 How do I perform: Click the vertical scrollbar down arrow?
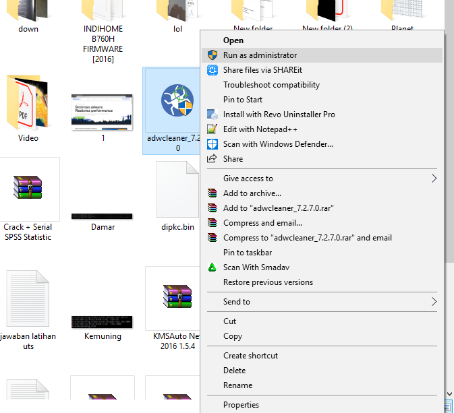point(449,394)
